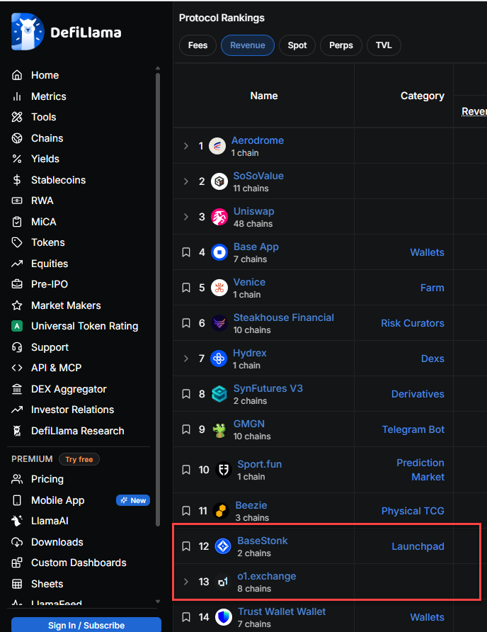Expand the Uniswap row

(186, 217)
